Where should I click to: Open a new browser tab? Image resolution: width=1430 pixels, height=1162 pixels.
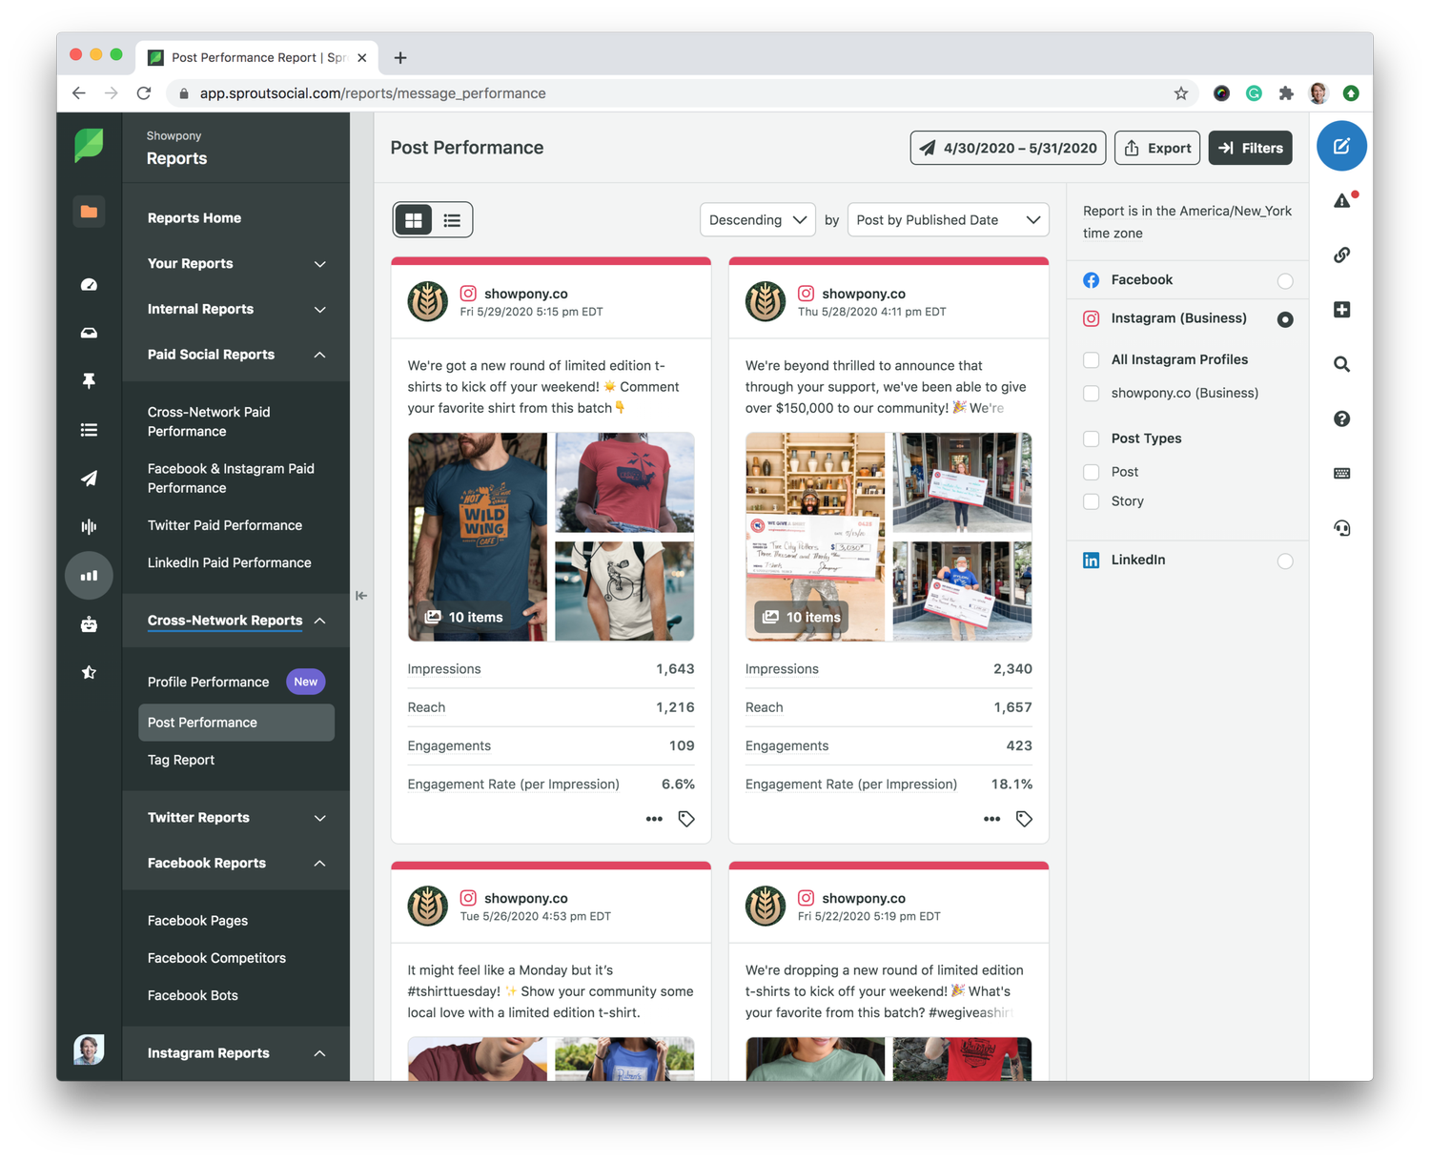coord(400,58)
